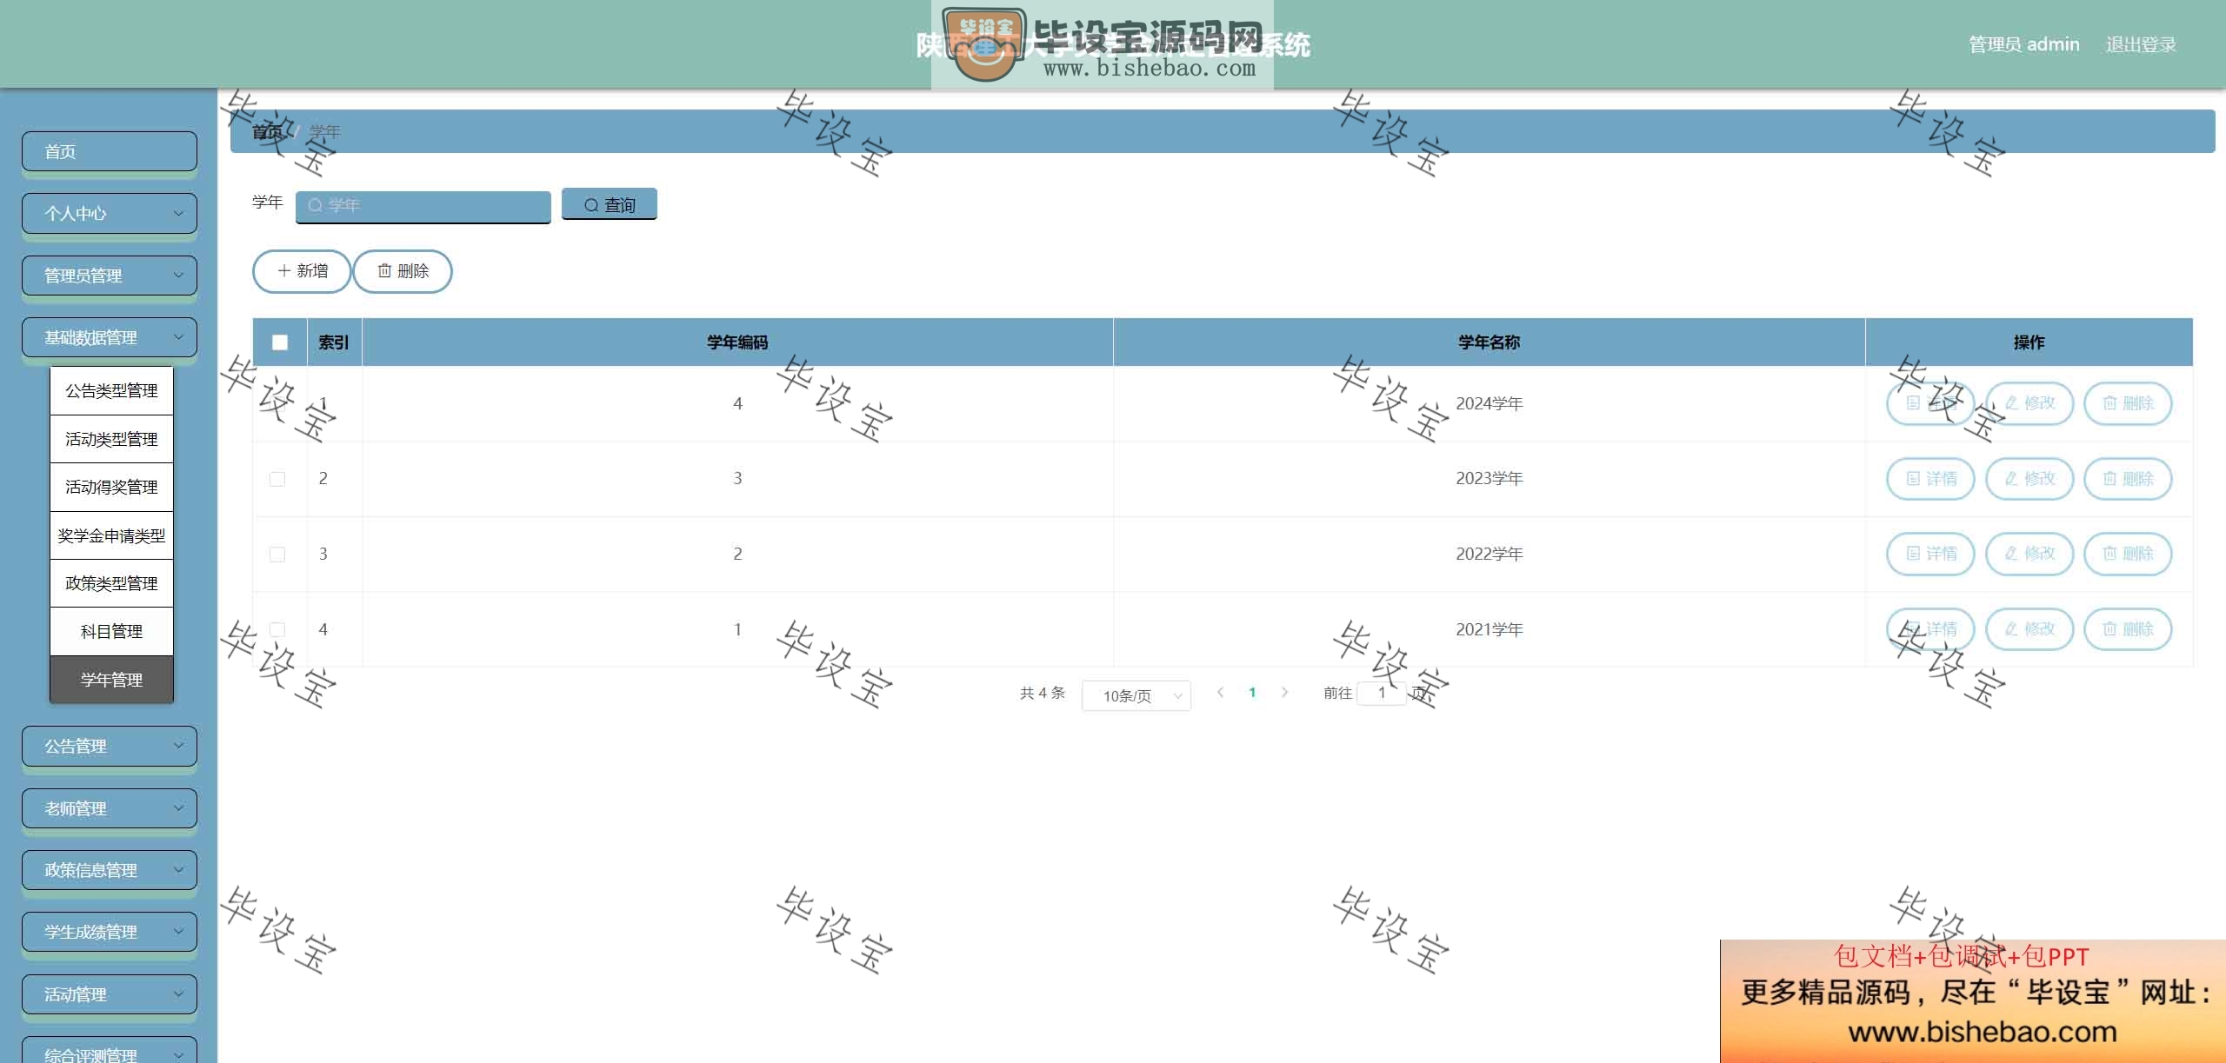Expand the 学生成绩管理 sidebar menu
The image size is (2226, 1063).
click(110, 932)
